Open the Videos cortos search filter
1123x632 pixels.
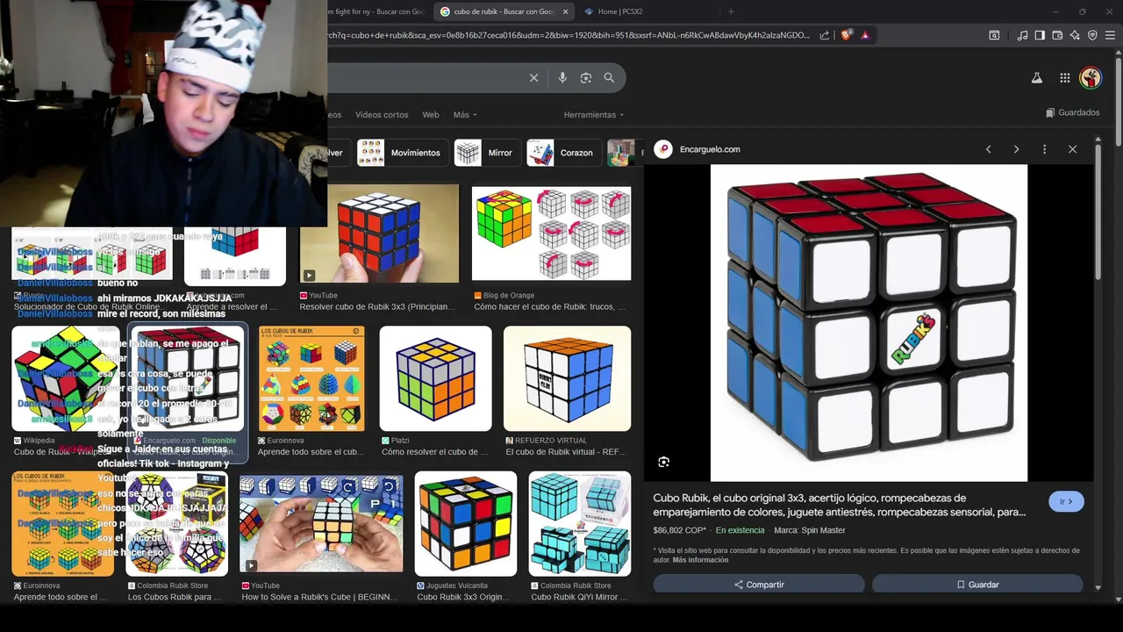[x=382, y=115]
